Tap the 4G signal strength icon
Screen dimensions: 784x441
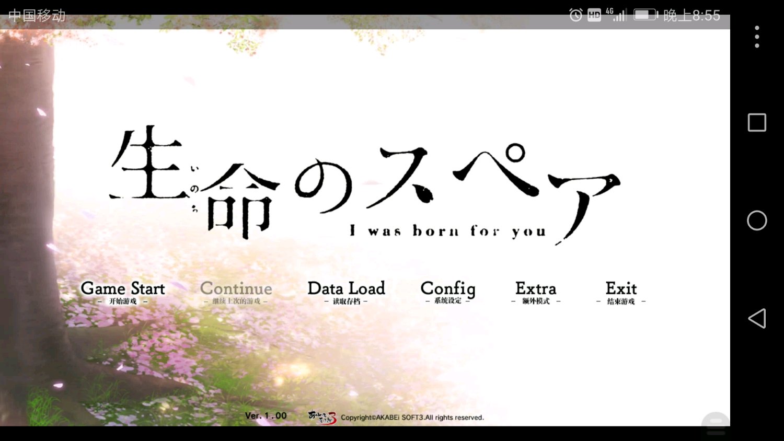[617, 15]
